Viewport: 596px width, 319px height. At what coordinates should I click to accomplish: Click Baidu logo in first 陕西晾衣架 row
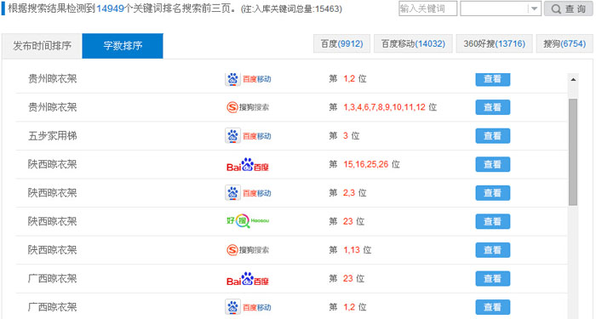[248, 164]
